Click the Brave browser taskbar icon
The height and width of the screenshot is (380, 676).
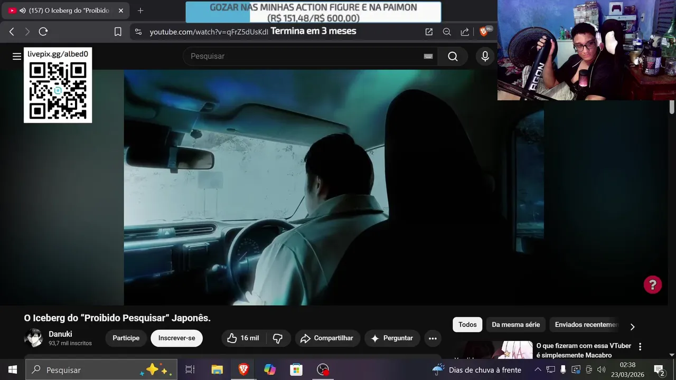point(243,369)
